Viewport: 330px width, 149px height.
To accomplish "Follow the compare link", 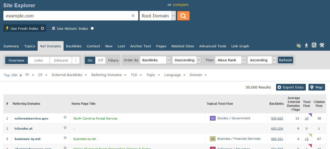I will pyautogui.click(x=181, y=5).
